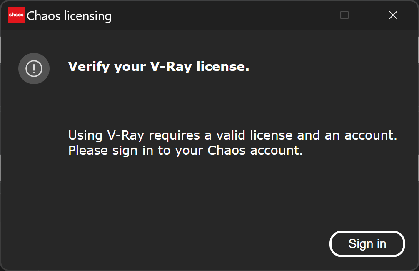Click the word 'Verify' in the heading
Screen dimensions: 419x271
tap(89, 67)
